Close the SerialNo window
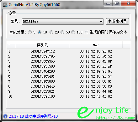138x122 pixels. tap(128, 3)
